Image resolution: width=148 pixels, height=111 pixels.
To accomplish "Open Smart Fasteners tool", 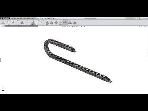I will (22, 22).
